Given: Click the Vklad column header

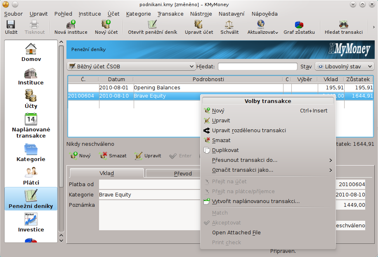Looking at the screenshot, I should (331, 79).
